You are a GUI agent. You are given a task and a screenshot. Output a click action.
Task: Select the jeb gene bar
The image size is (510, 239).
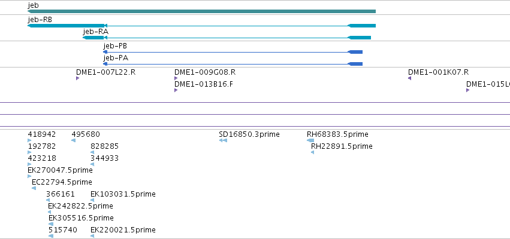[x=201, y=11]
